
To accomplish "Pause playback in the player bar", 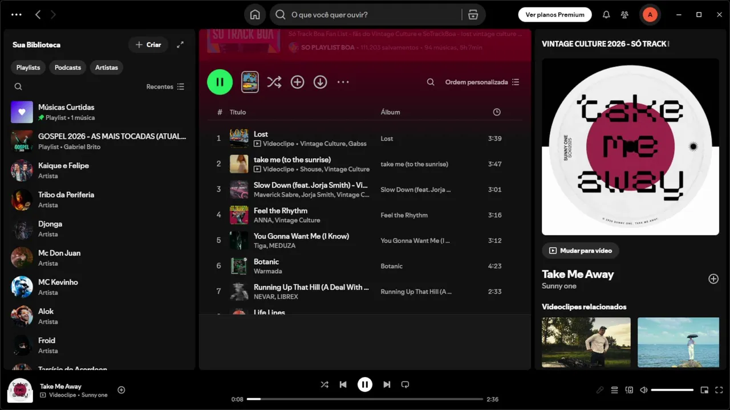I will (x=365, y=384).
